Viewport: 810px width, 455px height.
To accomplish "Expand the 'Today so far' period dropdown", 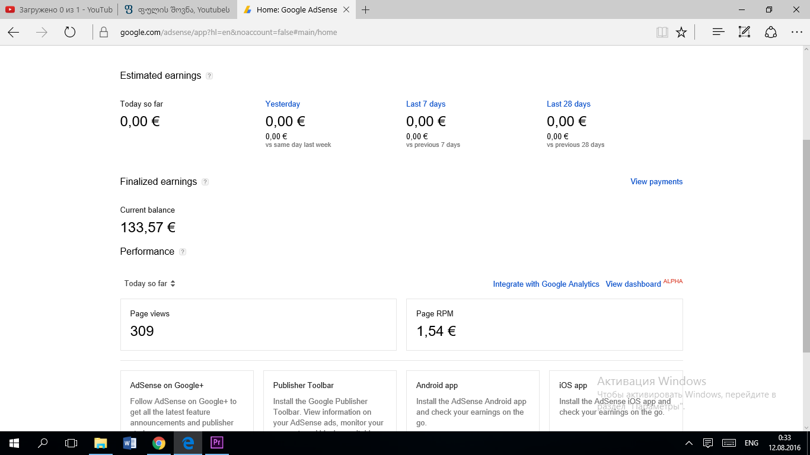I will tap(149, 284).
